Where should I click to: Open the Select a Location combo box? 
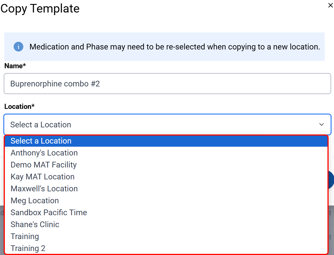coord(167,125)
